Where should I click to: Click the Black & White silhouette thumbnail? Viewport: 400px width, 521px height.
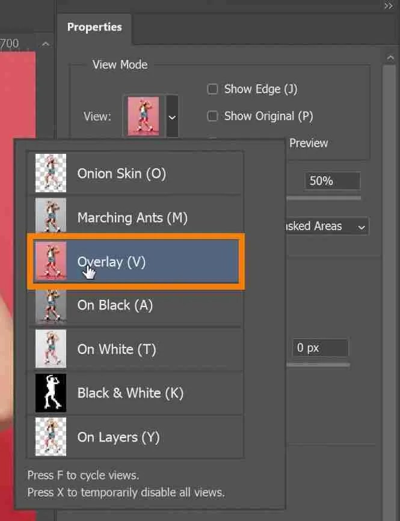51,393
